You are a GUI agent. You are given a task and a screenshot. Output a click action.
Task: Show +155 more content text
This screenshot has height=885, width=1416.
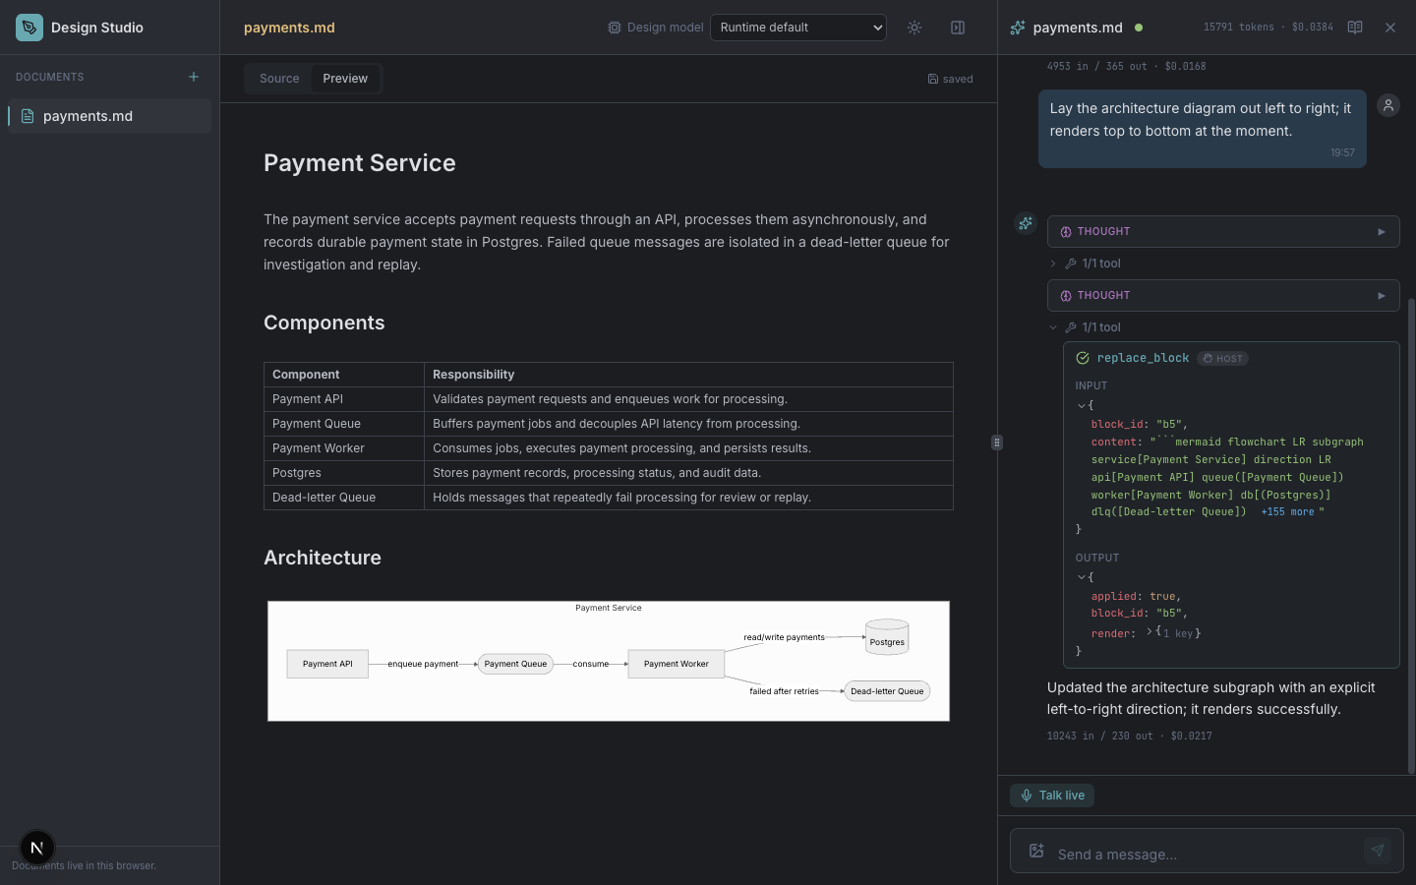coord(1287,512)
